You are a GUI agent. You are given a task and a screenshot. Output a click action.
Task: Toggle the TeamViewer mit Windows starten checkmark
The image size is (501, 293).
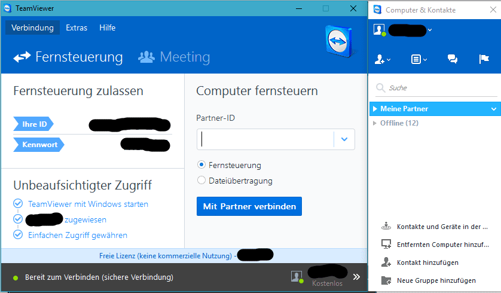coord(18,203)
